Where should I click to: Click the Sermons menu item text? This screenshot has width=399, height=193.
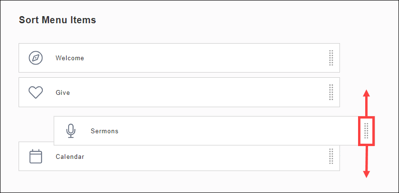104,131
